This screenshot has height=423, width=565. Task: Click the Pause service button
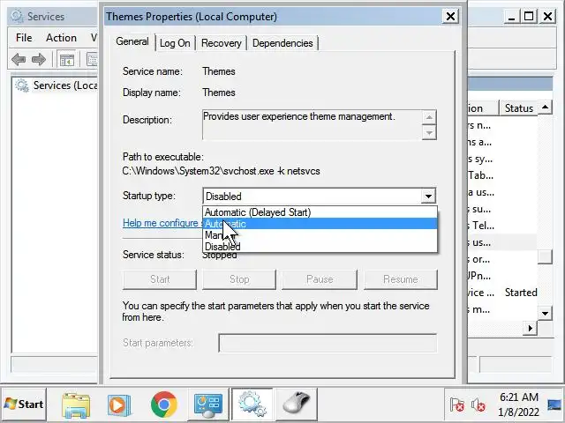click(320, 279)
